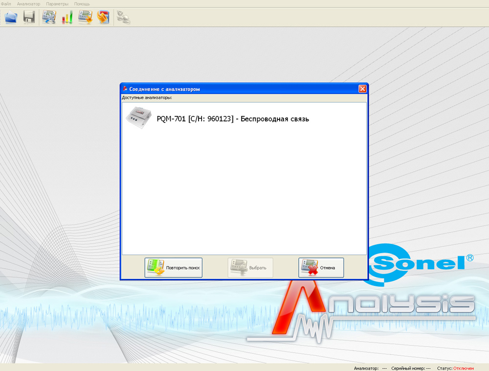Click the colored bar chart analysis icon
The width and height of the screenshot is (489, 371).
click(67, 17)
